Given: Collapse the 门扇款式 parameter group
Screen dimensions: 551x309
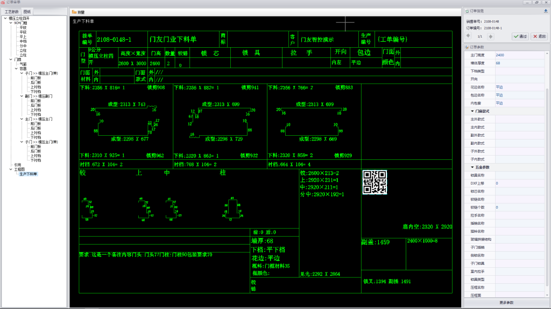Looking at the screenshot, I should (472, 111).
